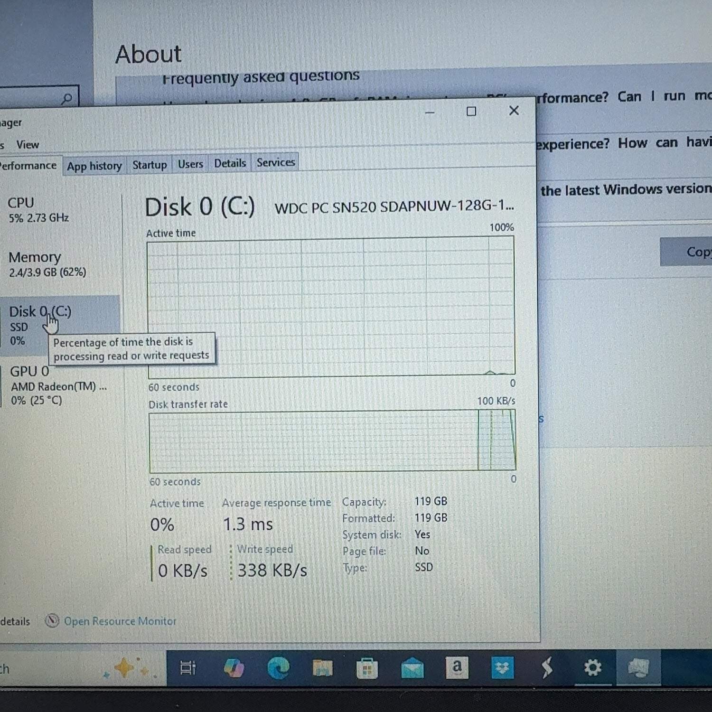Open Dropbox from the taskbar
Image resolution: width=712 pixels, height=712 pixels.
[502, 668]
